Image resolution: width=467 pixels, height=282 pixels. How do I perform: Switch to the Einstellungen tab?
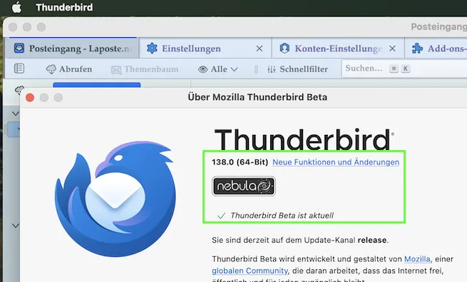[x=191, y=49]
